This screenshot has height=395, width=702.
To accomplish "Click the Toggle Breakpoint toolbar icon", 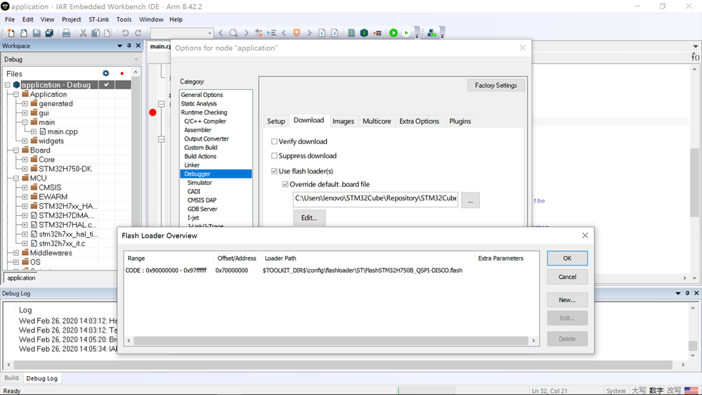I will point(377,33).
